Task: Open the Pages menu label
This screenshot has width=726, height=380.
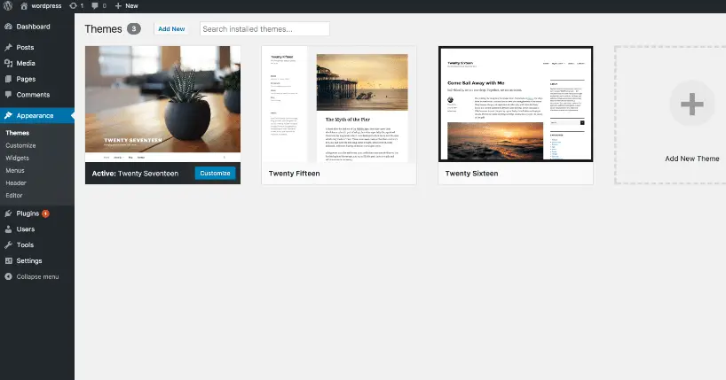Action: [26, 79]
